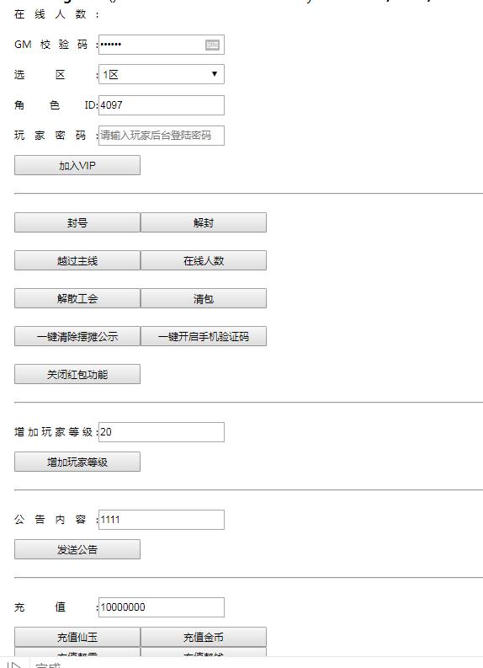Click the 充值金币 button
This screenshot has height=668, width=483.
pyautogui.click(x=204, y=637)
